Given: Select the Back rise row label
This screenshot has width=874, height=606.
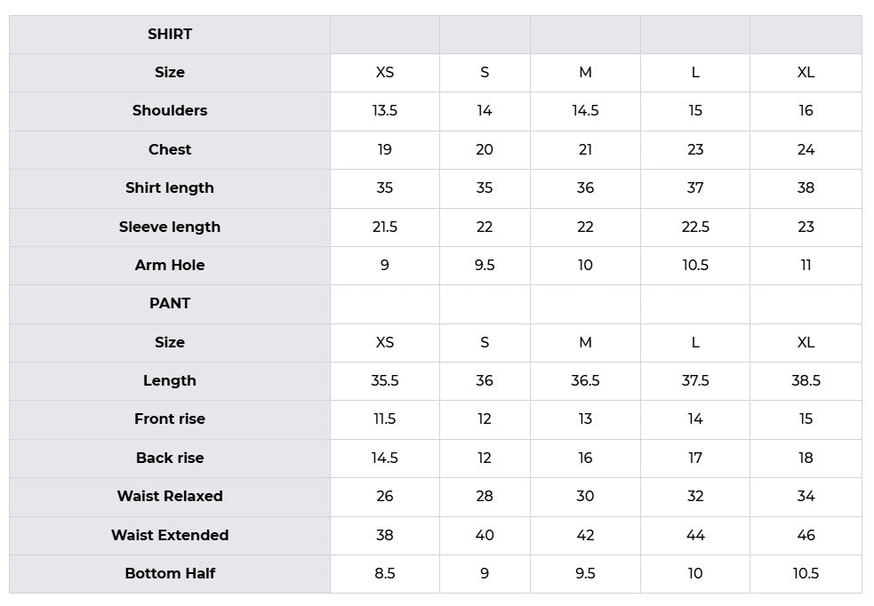Looking at the screenshot, I should (x=170, y=458).
